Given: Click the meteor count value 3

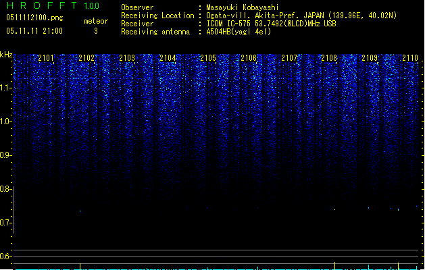Looking at the screenshot, I should pyautogui.click(x=96, y=31).
